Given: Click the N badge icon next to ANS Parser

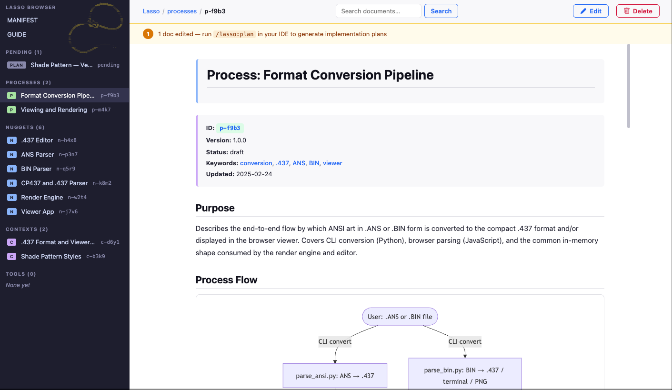Looking at the screenshot, I should point(12,155).
